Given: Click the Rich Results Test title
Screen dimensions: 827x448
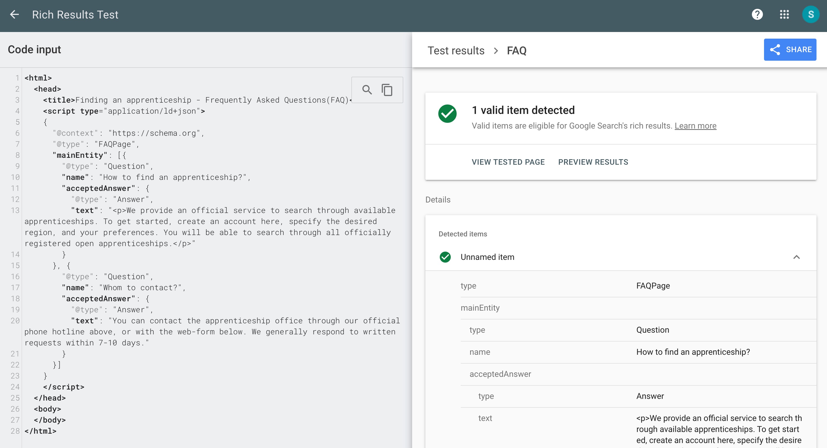Looking at the screenshot, I should point(75,15).
